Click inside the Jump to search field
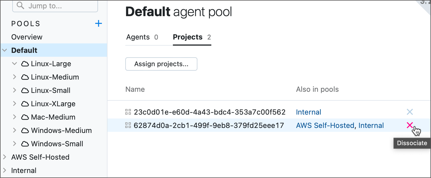This screenshot has width=431, height=178. coord(56,5)
